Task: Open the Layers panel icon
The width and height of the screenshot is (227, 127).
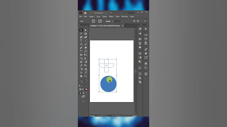Action: 146,63
